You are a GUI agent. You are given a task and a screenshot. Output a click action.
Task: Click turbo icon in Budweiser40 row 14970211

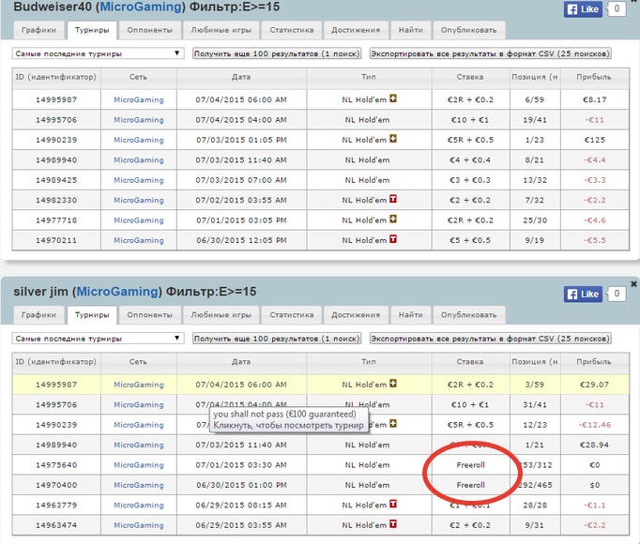tap(393, 239)
